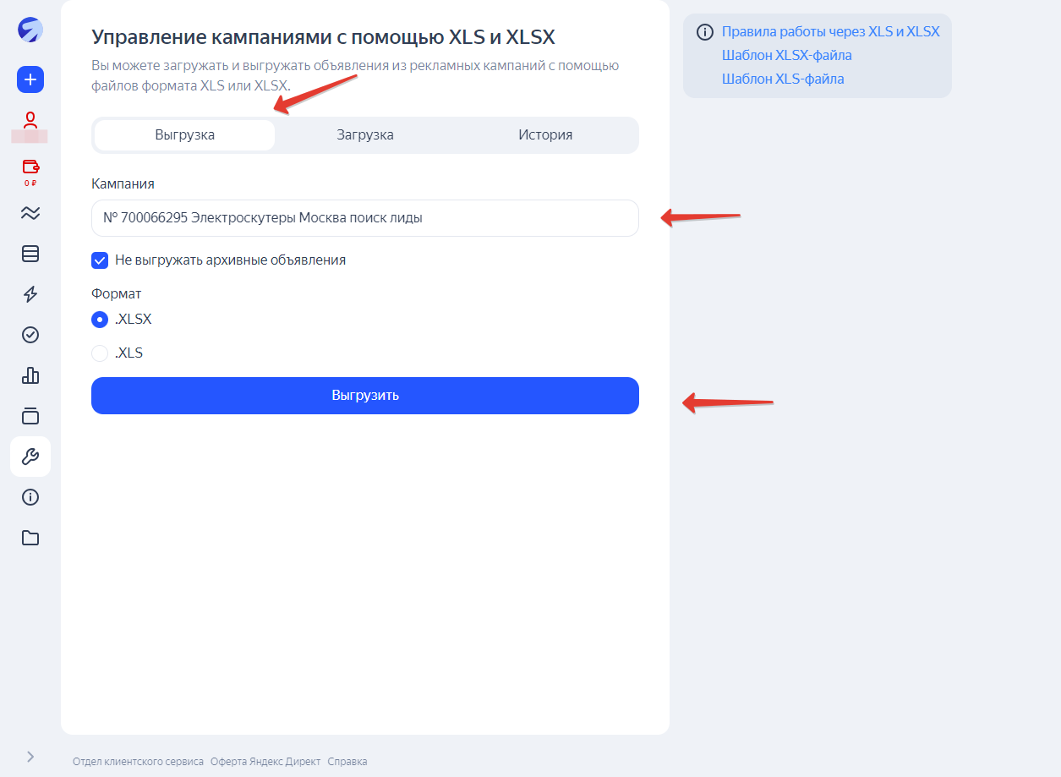1061x777 pixels.
Task: Switch to the Загрузка tab
Action: click(x=365, y=135)
